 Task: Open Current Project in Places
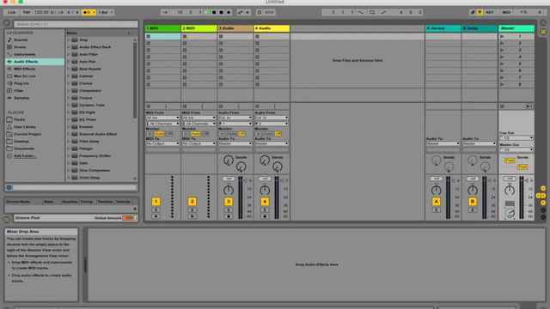27,134
